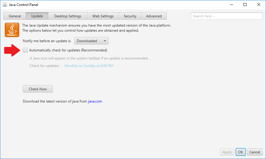
Task: Open the Desktop Settings tab
Action: [68, 16]
